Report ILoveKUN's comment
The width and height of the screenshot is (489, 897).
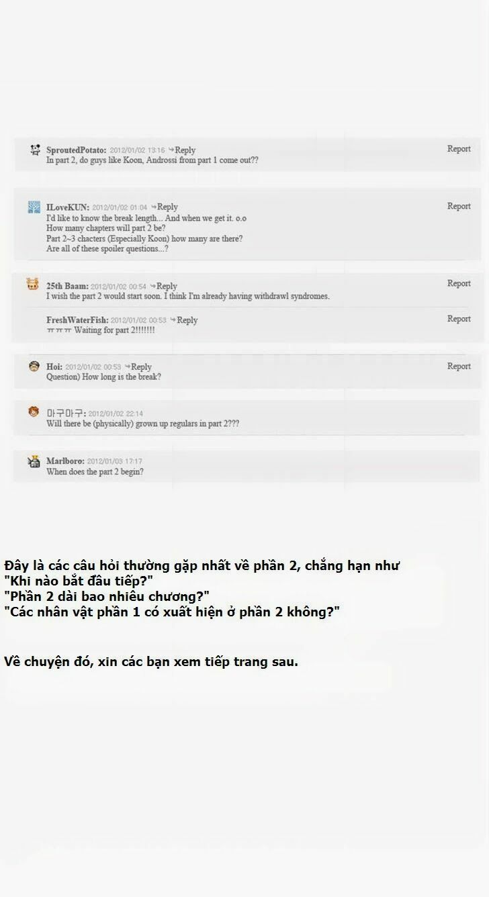coord(459,206)
